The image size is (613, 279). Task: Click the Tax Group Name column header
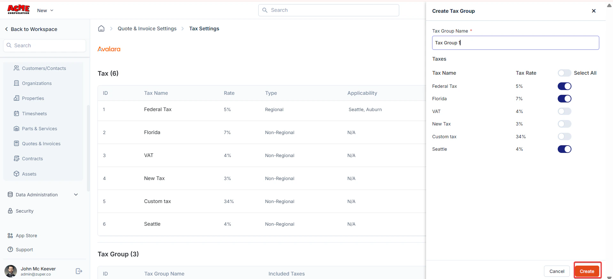164,274
